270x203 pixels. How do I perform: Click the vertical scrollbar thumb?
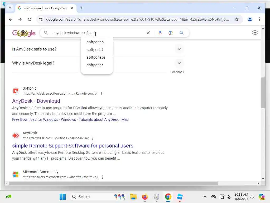pyautogui.click(x=263, y=93)
